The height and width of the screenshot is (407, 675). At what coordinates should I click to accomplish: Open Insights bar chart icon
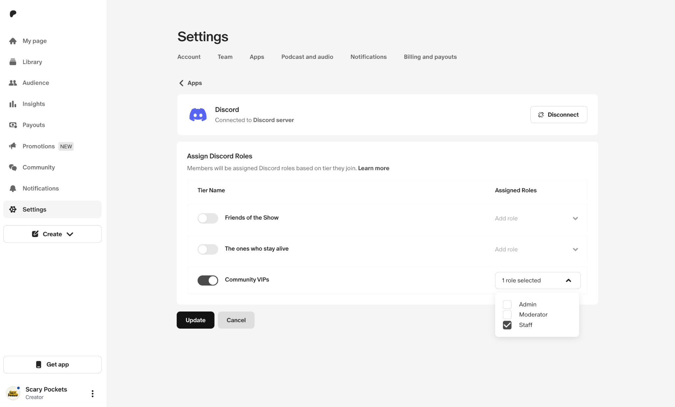(x=13, y=104)
